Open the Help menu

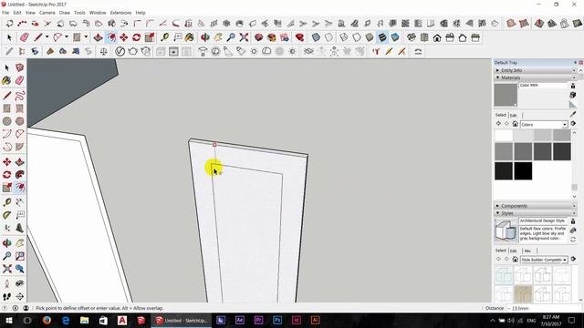coord(141,13)
